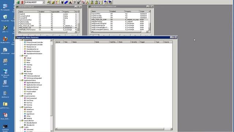Select TcpConnectionMon row in Poll List
234x132 pixels.
[x=48, y=20]
